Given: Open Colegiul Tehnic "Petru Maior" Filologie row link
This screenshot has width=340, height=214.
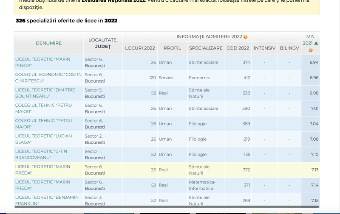Looking at the screenshot, I should 43,124.
